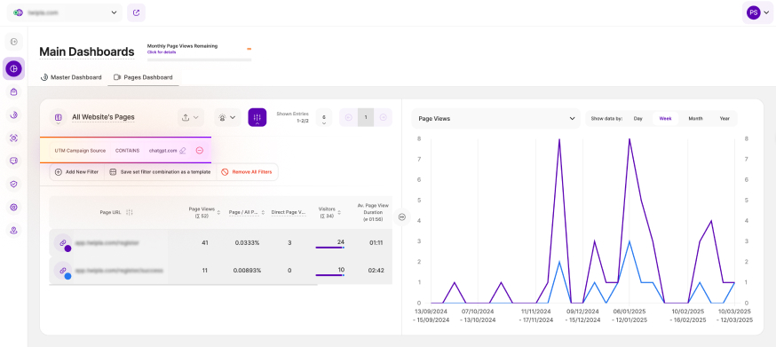Viewport: 776px width, 347px height.
Task: Open the settings gear sidebar icon
Action: pos(14,207)
